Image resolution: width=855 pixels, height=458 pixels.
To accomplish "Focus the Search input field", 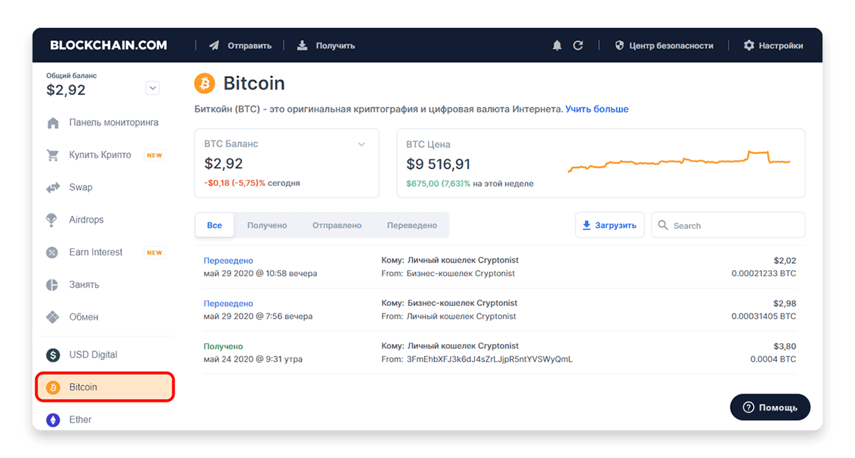I will click(x=728, y=225).
